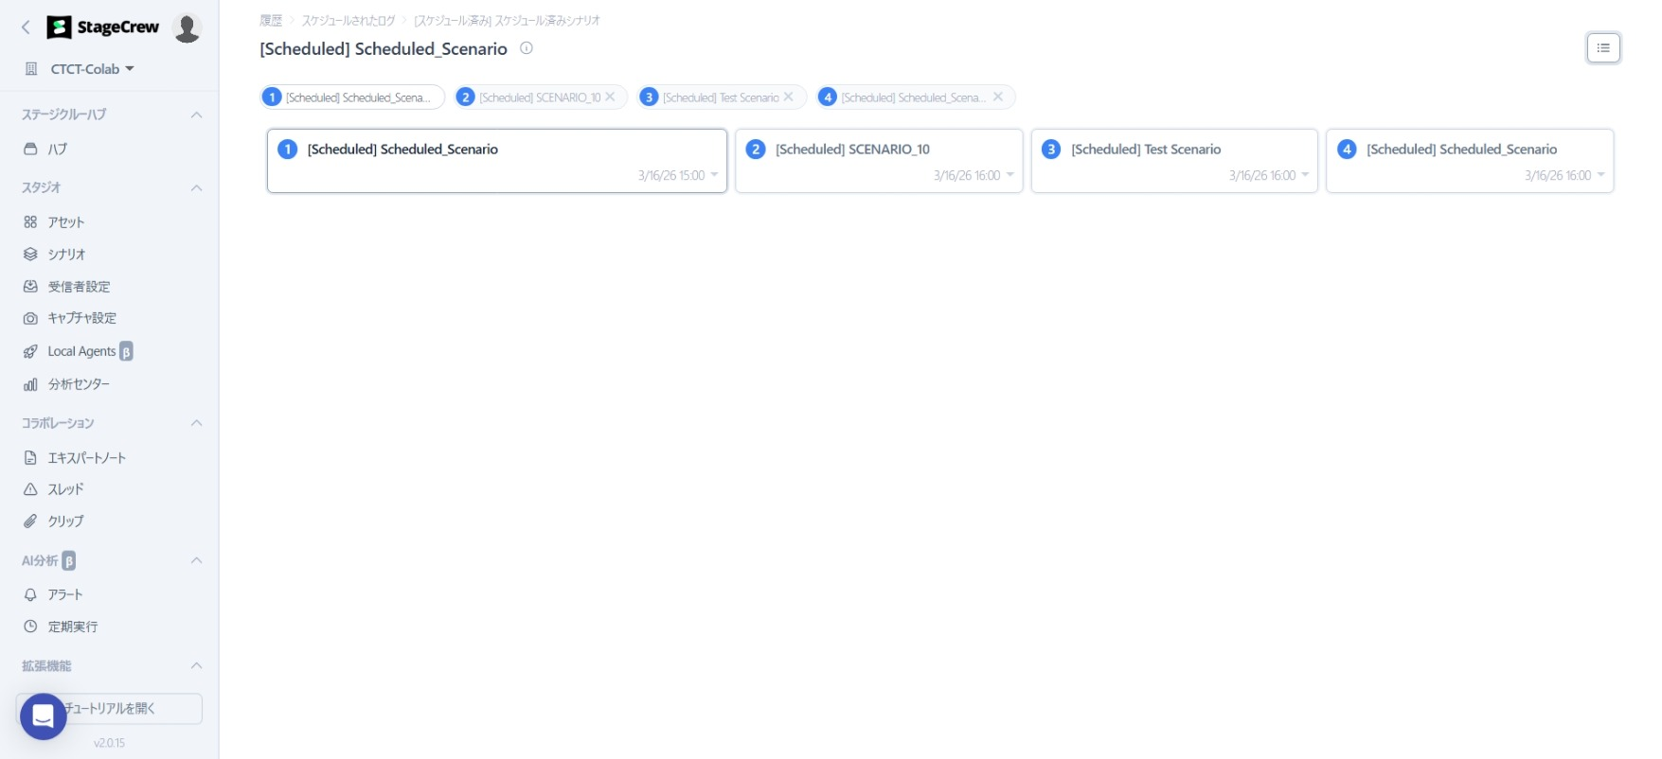
Task: Click the info icon beside scenario title
Action: click(527, 48)
